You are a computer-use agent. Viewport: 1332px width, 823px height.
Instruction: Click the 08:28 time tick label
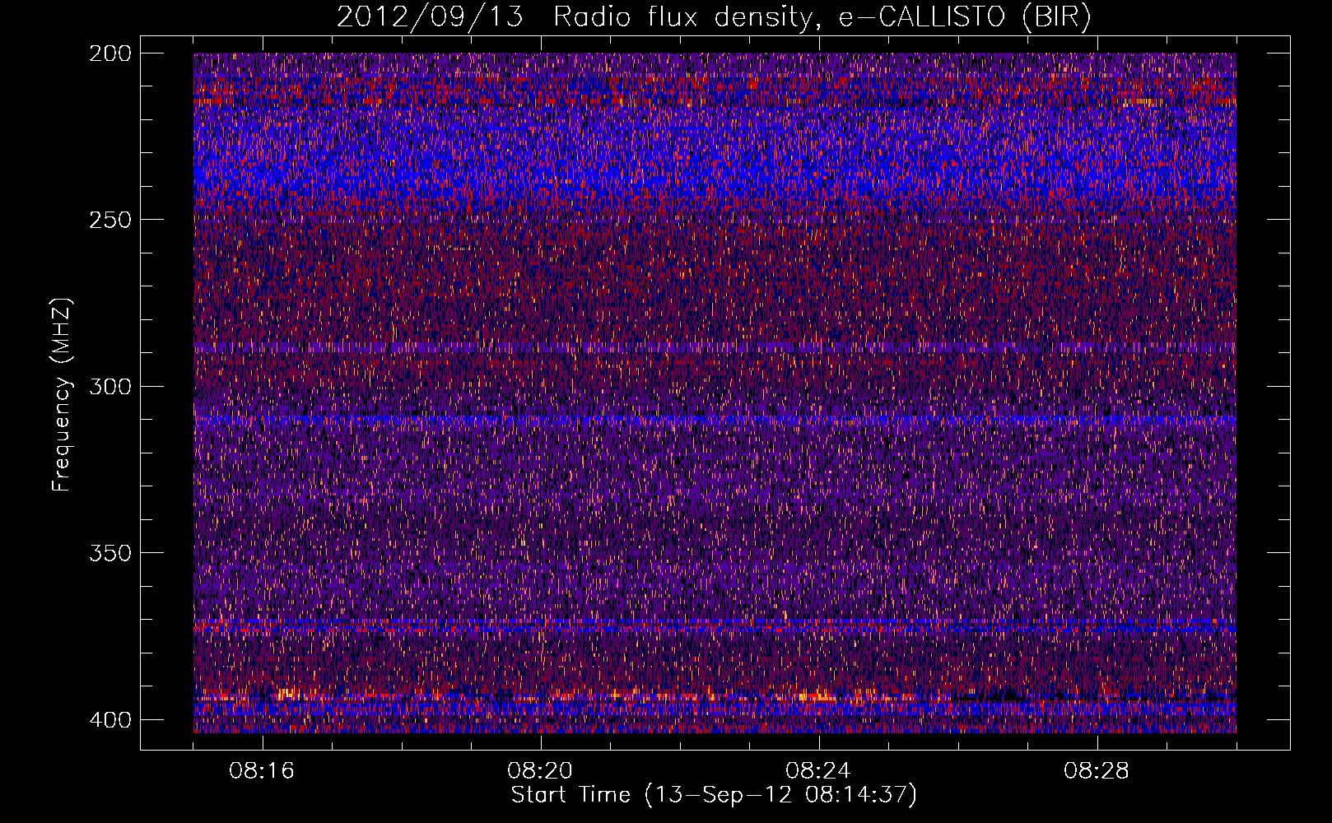coord(1097,771)
